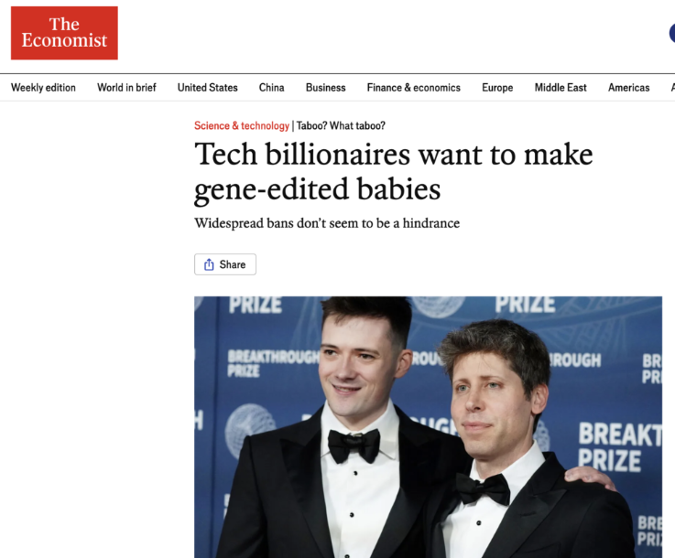
Task: Select United States in navigation bar
Action: pyautogui.click(x=207, y=88)
